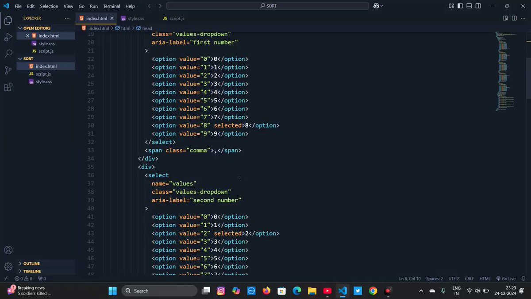
Task: Click the ports forwarded status item
Action: coord(42,279)
